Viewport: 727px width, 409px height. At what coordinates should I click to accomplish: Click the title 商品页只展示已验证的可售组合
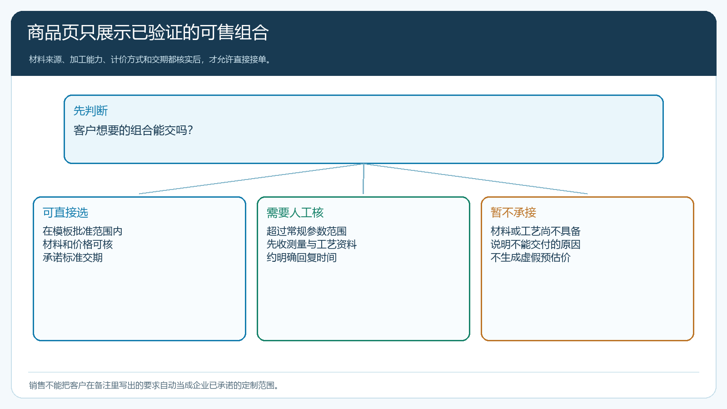[x=148, y=33]
